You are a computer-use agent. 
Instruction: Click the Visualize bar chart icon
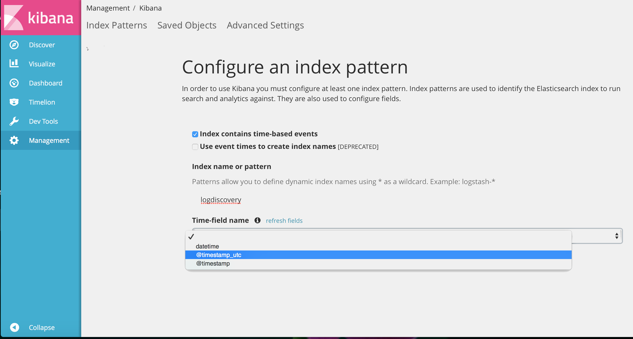14,64
